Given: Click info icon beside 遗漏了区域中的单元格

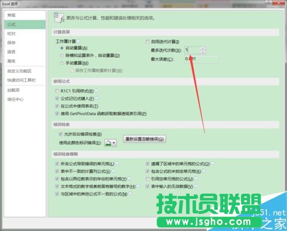Looking at the screenshot, I should tap(212, 163).
